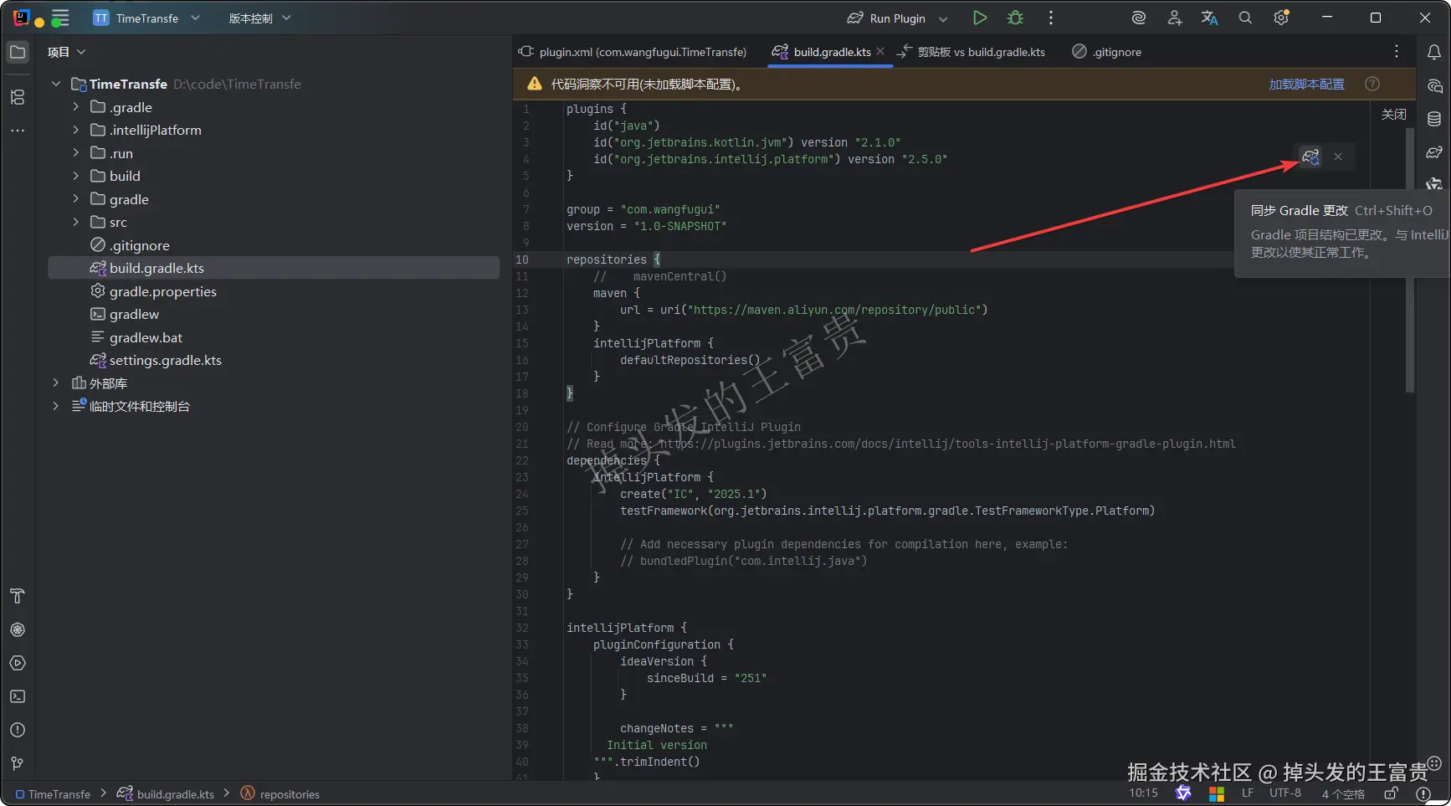Open the Notifications bell panel
The height and width of the screenshot is (806, 1451).
tap(1433, 52)
